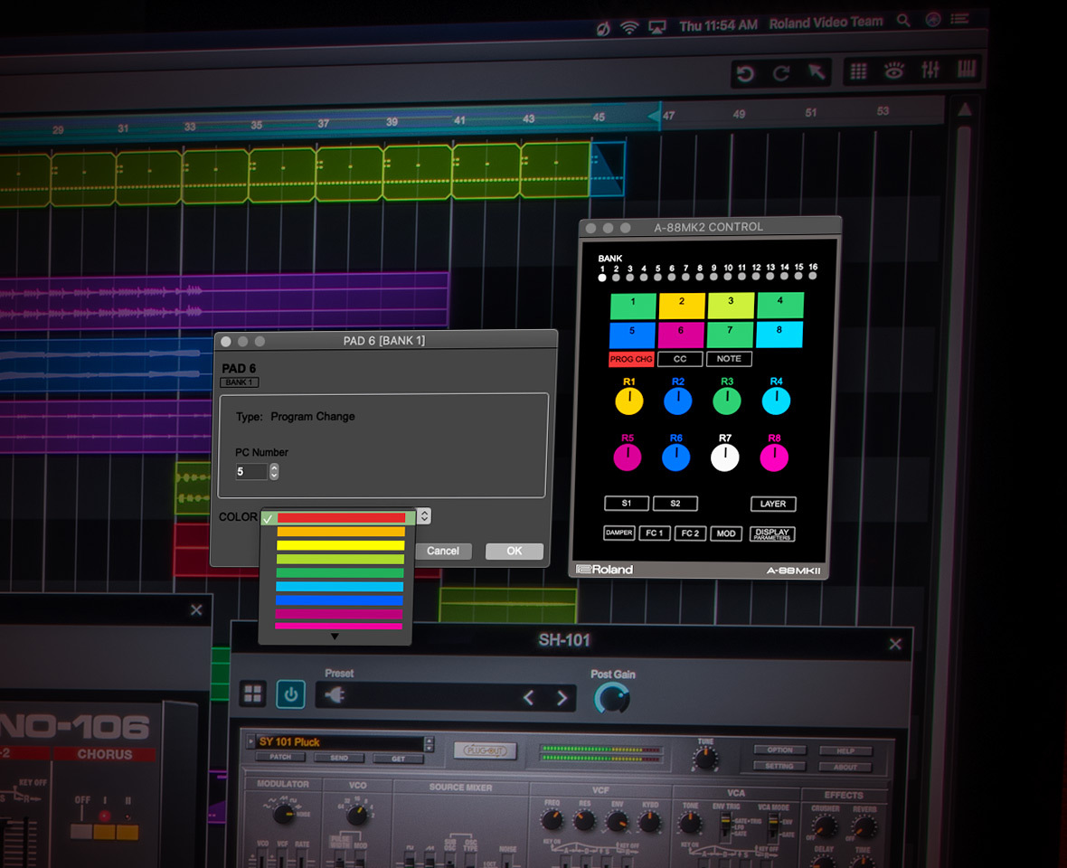Toggle the SH-101 power button

290,694
